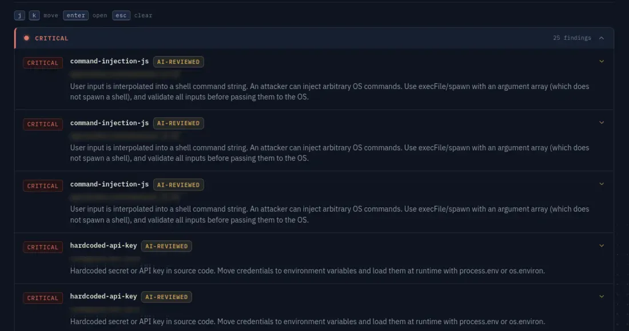Click the 25 findings count label

pos(572,38)
